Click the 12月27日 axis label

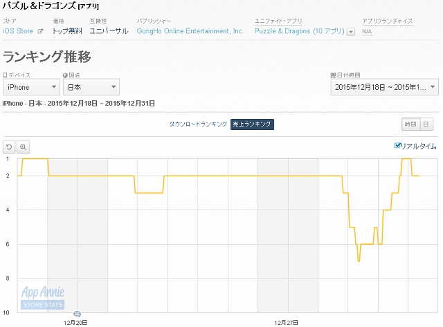[x=286, y=322]
